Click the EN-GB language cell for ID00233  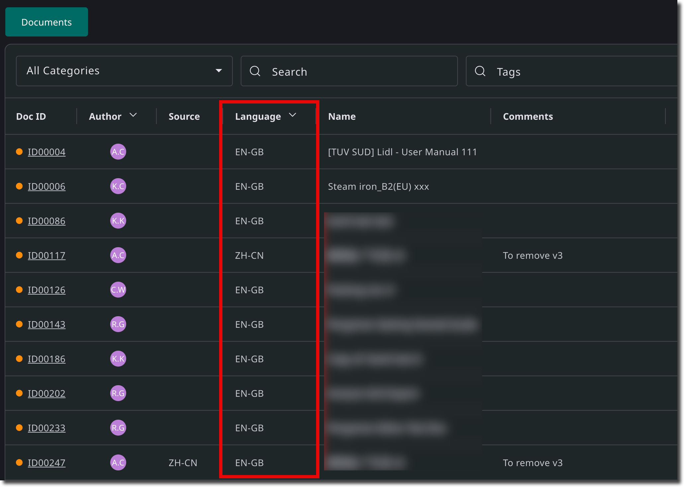pos(249,428)
